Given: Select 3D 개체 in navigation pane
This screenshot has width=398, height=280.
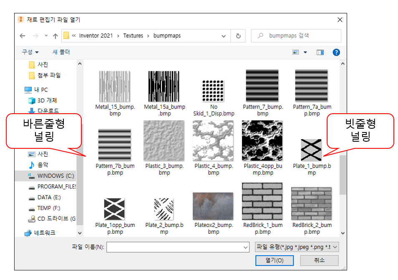Looking at the screenshot, I should click(43, 100).
